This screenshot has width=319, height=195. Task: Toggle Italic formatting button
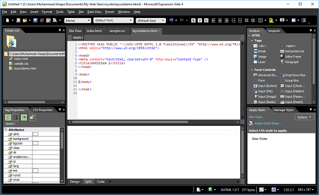coord(200,20)
